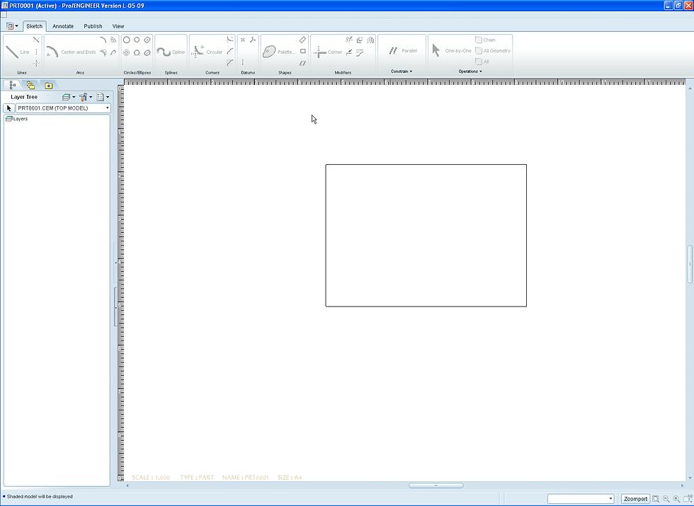Click the vertical scrollbar thumb at right
694x506 pixels.
(690, 264)
